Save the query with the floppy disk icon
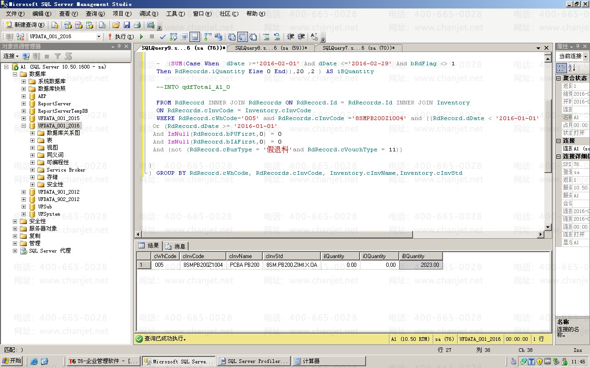The image size is (590, 368). click(127, 25)
